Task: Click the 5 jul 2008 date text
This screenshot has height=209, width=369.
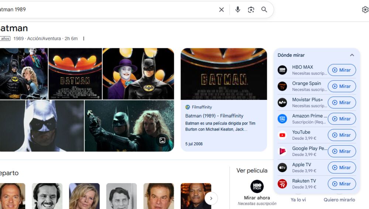Action: [194, 144]
